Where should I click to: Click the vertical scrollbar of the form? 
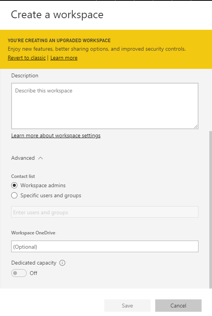(x=210, y=210)
